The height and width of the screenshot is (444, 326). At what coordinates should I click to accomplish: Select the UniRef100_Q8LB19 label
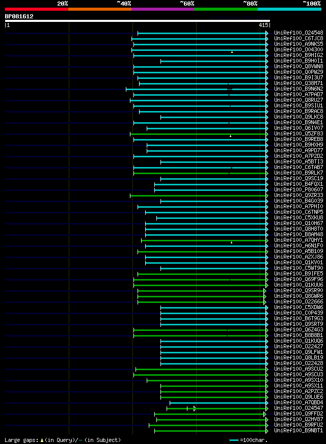298,358
